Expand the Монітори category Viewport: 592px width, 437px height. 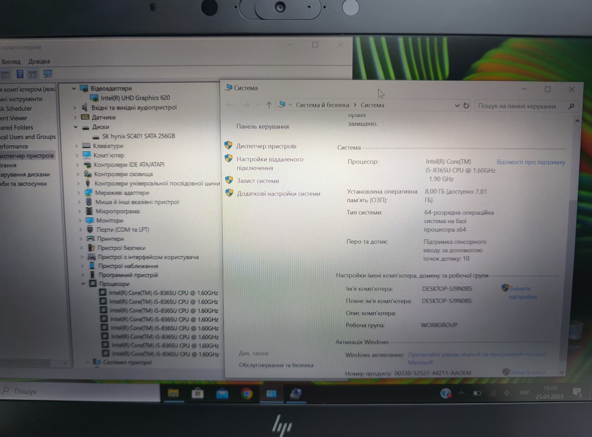pos(80,220)
